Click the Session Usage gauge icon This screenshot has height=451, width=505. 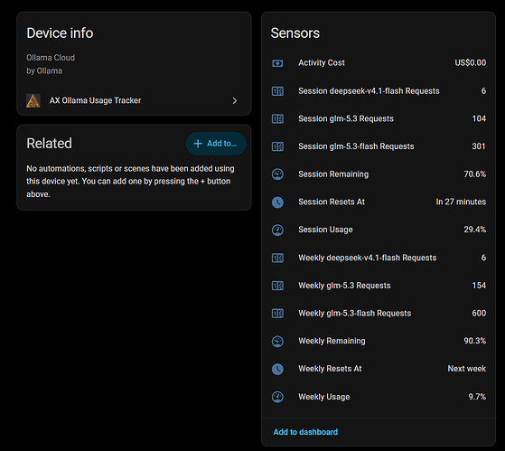(277, 230)
